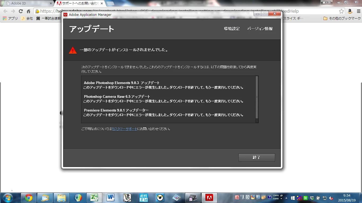Close the Adobe ID tab
The height and width of the screenshot is (203, 362).
[51, 3]
